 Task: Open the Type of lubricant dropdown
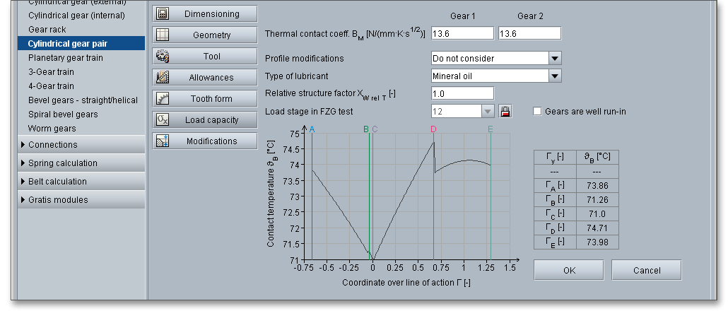pyautogui.click(x=554, y=76)
